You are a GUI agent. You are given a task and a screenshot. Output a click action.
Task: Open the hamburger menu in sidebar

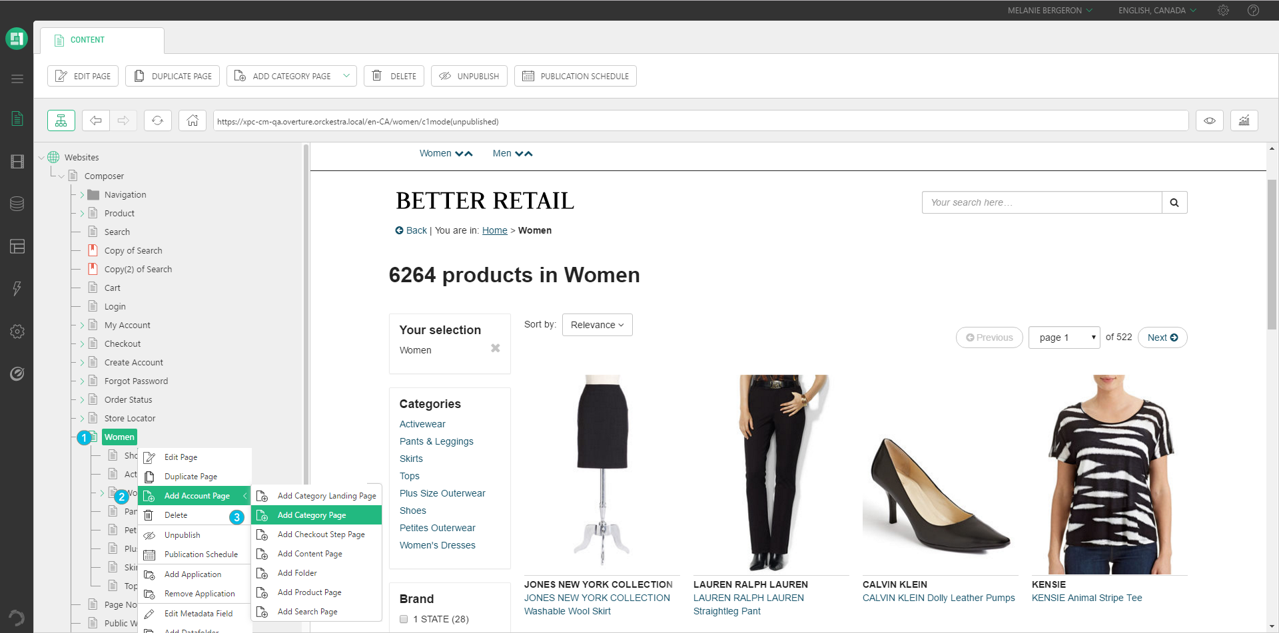tap(17, 79)
